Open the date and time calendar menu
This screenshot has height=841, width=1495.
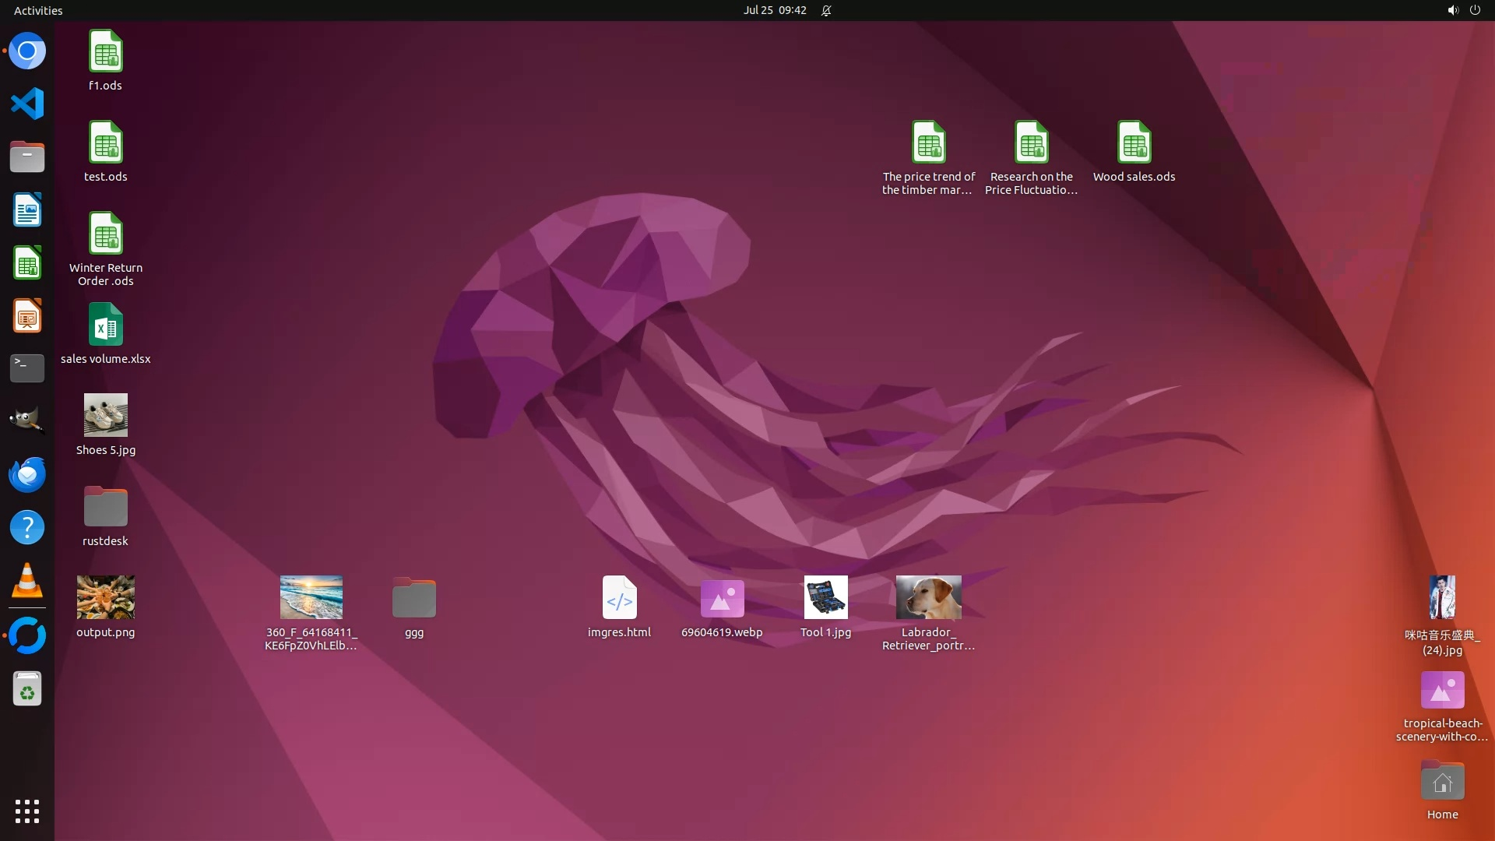[774, 10]
